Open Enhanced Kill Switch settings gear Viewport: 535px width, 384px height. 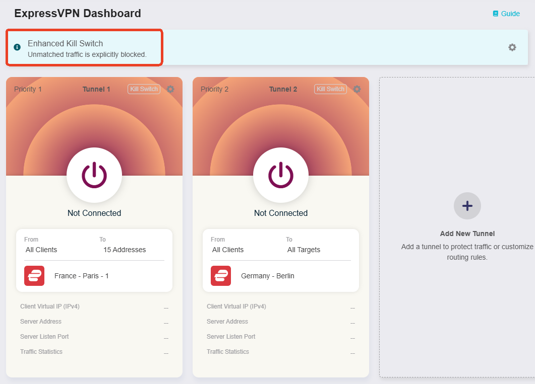[x=512, y=47]
